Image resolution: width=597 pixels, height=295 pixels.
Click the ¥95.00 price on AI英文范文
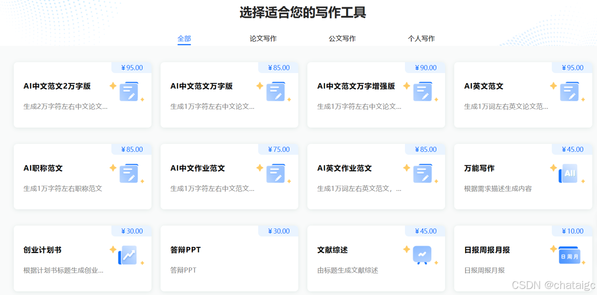point(573,68)
